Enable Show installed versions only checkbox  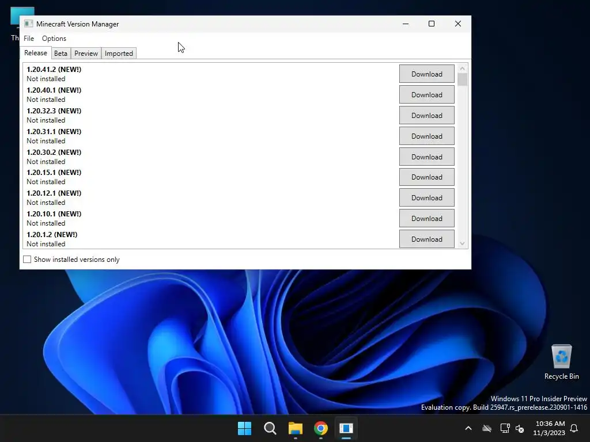27,260
